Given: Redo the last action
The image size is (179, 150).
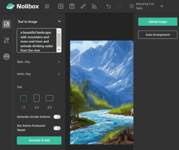Looking at the screenshot, I should (119, 6).
